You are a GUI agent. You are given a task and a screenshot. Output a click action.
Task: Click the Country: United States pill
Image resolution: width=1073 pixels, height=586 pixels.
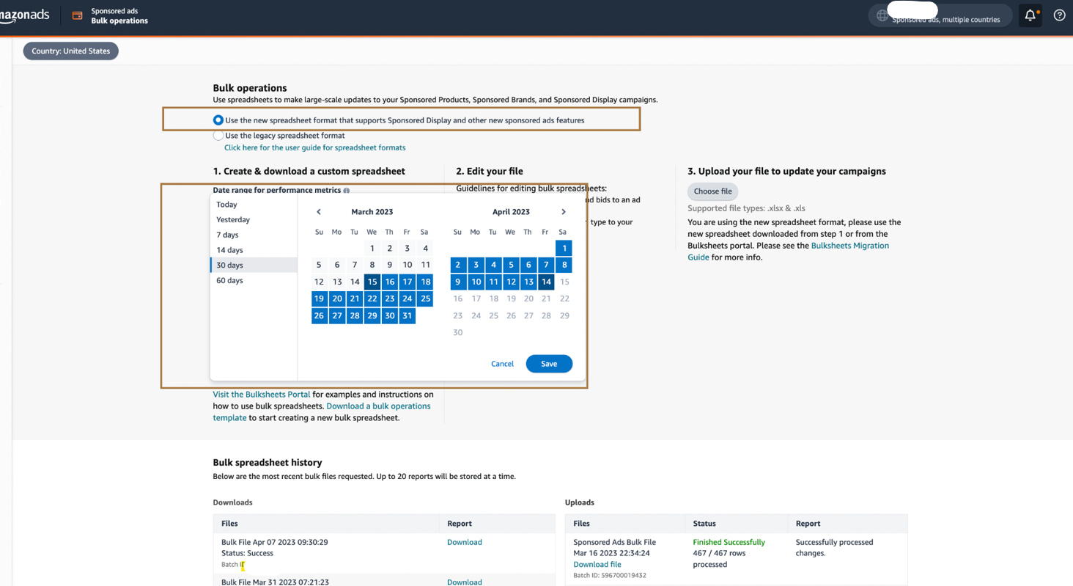pyautogui.click(x=71, y=51)
